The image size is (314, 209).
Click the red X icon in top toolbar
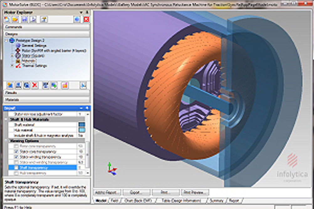(x=86, y=19)
